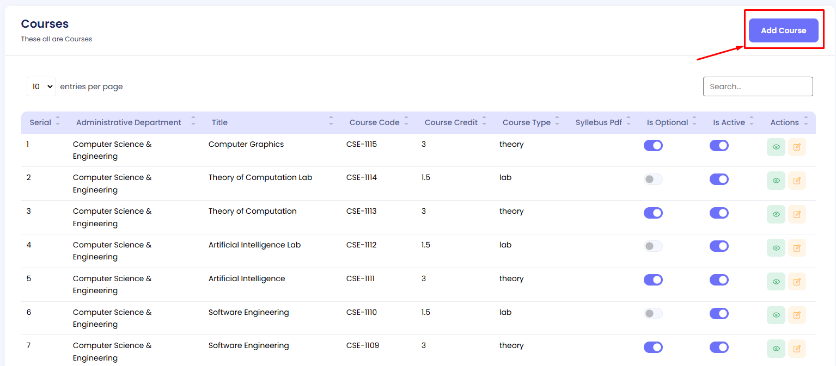
Task: Click the Add Course button
Action: click(x=783, y=30)
